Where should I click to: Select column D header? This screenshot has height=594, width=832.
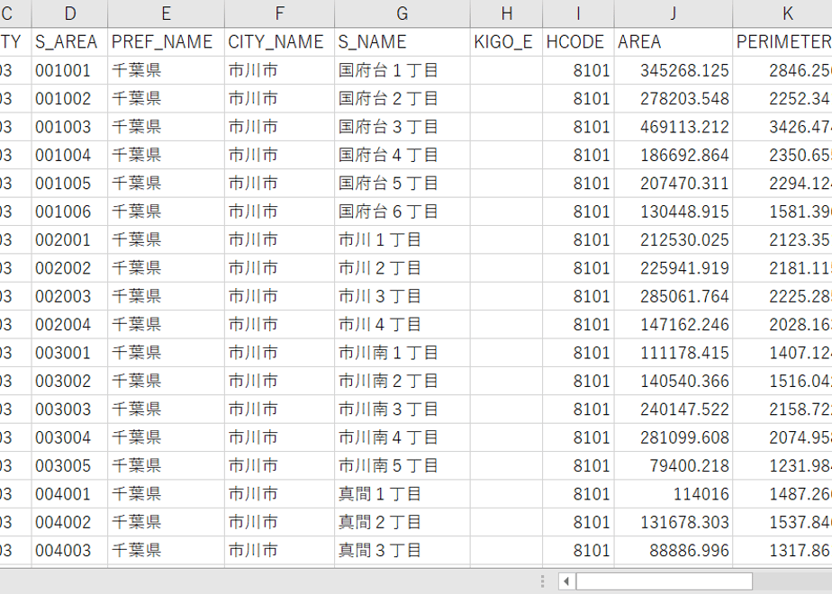tap(69, 13)
